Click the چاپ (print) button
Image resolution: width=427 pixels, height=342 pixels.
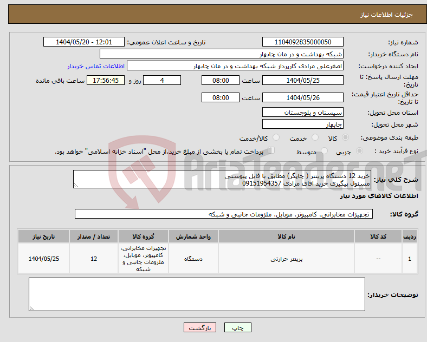[237, 327]
